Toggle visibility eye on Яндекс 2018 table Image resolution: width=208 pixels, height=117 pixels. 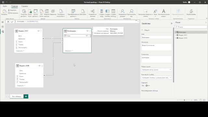[x=39, y=66]
